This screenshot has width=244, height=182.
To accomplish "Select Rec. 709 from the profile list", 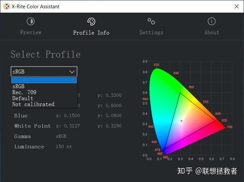I will coord(24,92).
